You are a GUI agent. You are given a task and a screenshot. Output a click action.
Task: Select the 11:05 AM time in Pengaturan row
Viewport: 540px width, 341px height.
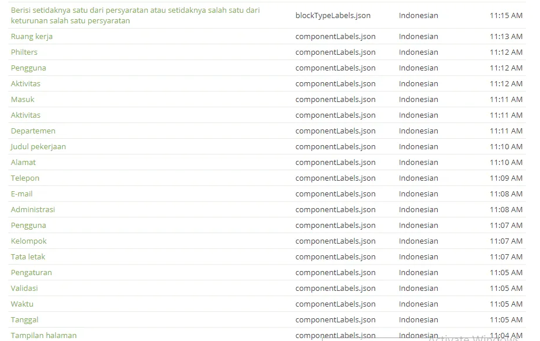tap(506, 273)
